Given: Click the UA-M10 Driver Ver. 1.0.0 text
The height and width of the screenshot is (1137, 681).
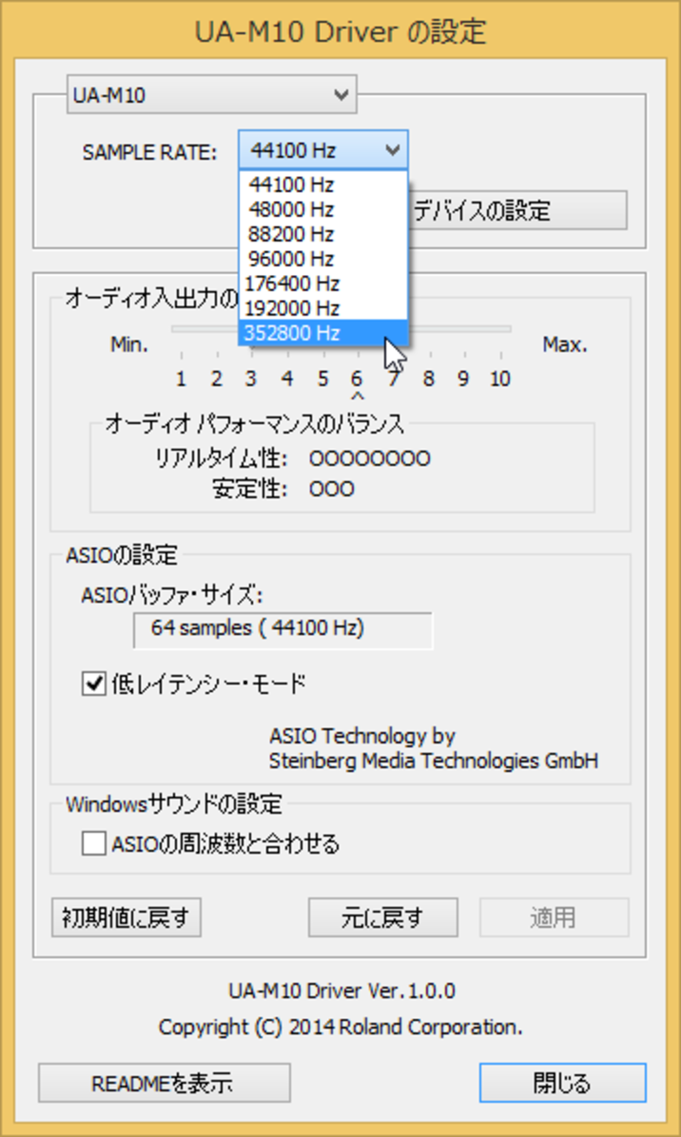Looking at the screenshot, I should tap(341, 991).
